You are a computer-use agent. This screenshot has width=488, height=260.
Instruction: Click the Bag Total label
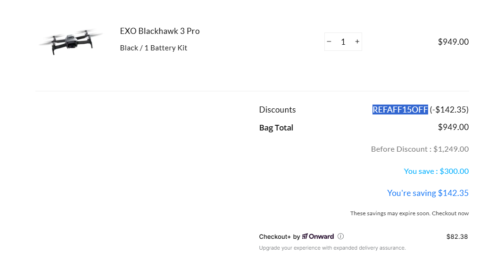tap(276, 128)
